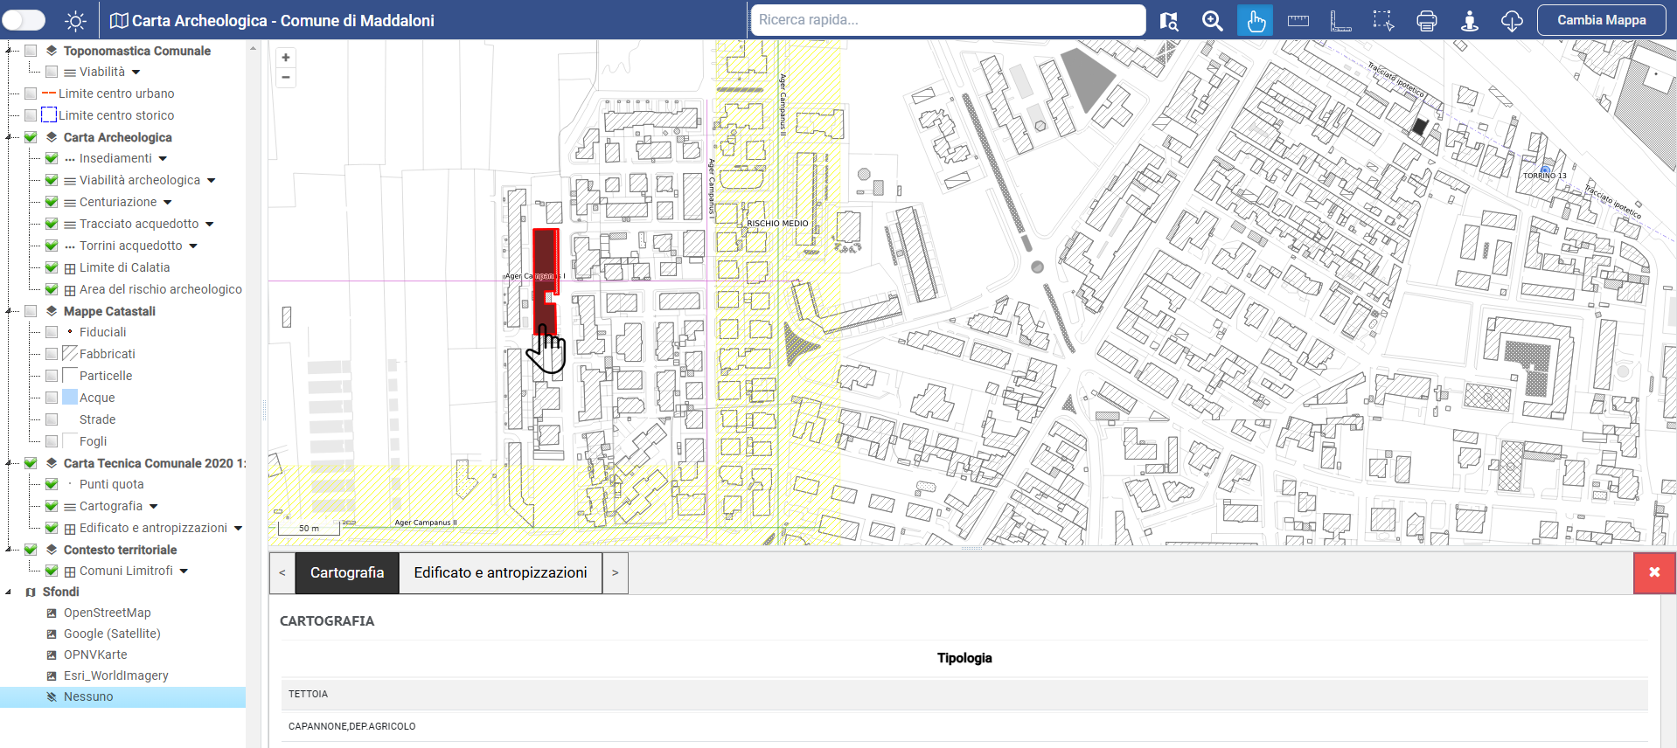Choose the square-ruler area measure tool
Image resolution: width=1677 pixels, height=748 pixels.
(x=1340, y=21)
